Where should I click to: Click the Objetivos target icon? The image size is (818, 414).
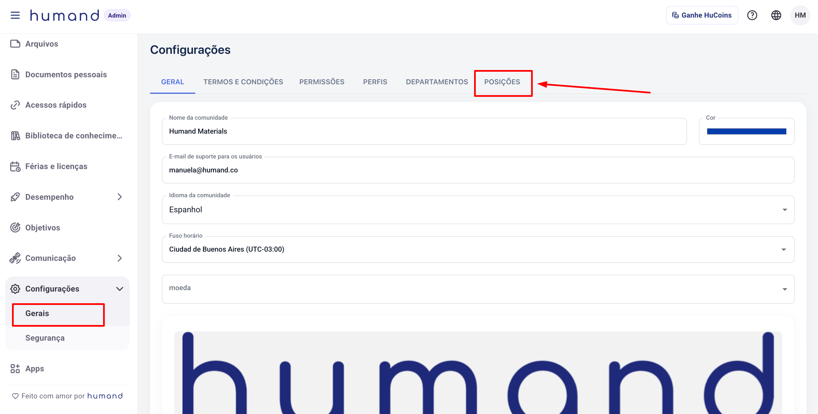(x=15, y=228)
